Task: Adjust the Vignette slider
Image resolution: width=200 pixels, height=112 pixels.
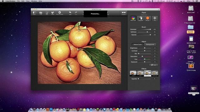Action: click(145, 79)
